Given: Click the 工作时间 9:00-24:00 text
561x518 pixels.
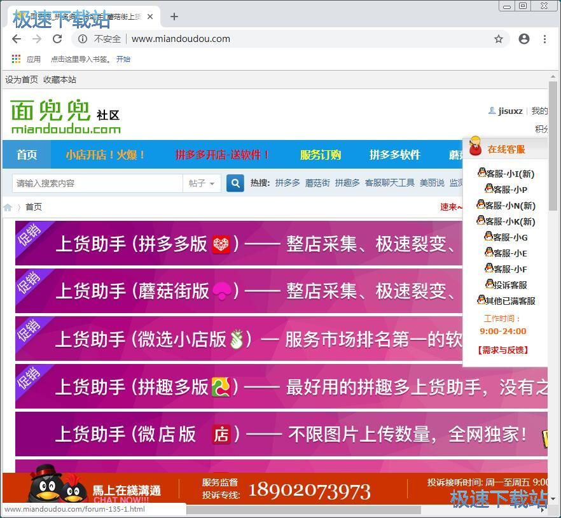Looking at the screenshot, I should (502, 325).
